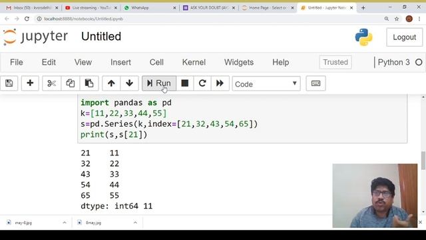Restart the kernel icon
The image size is (426, 240).
[202, 83]
